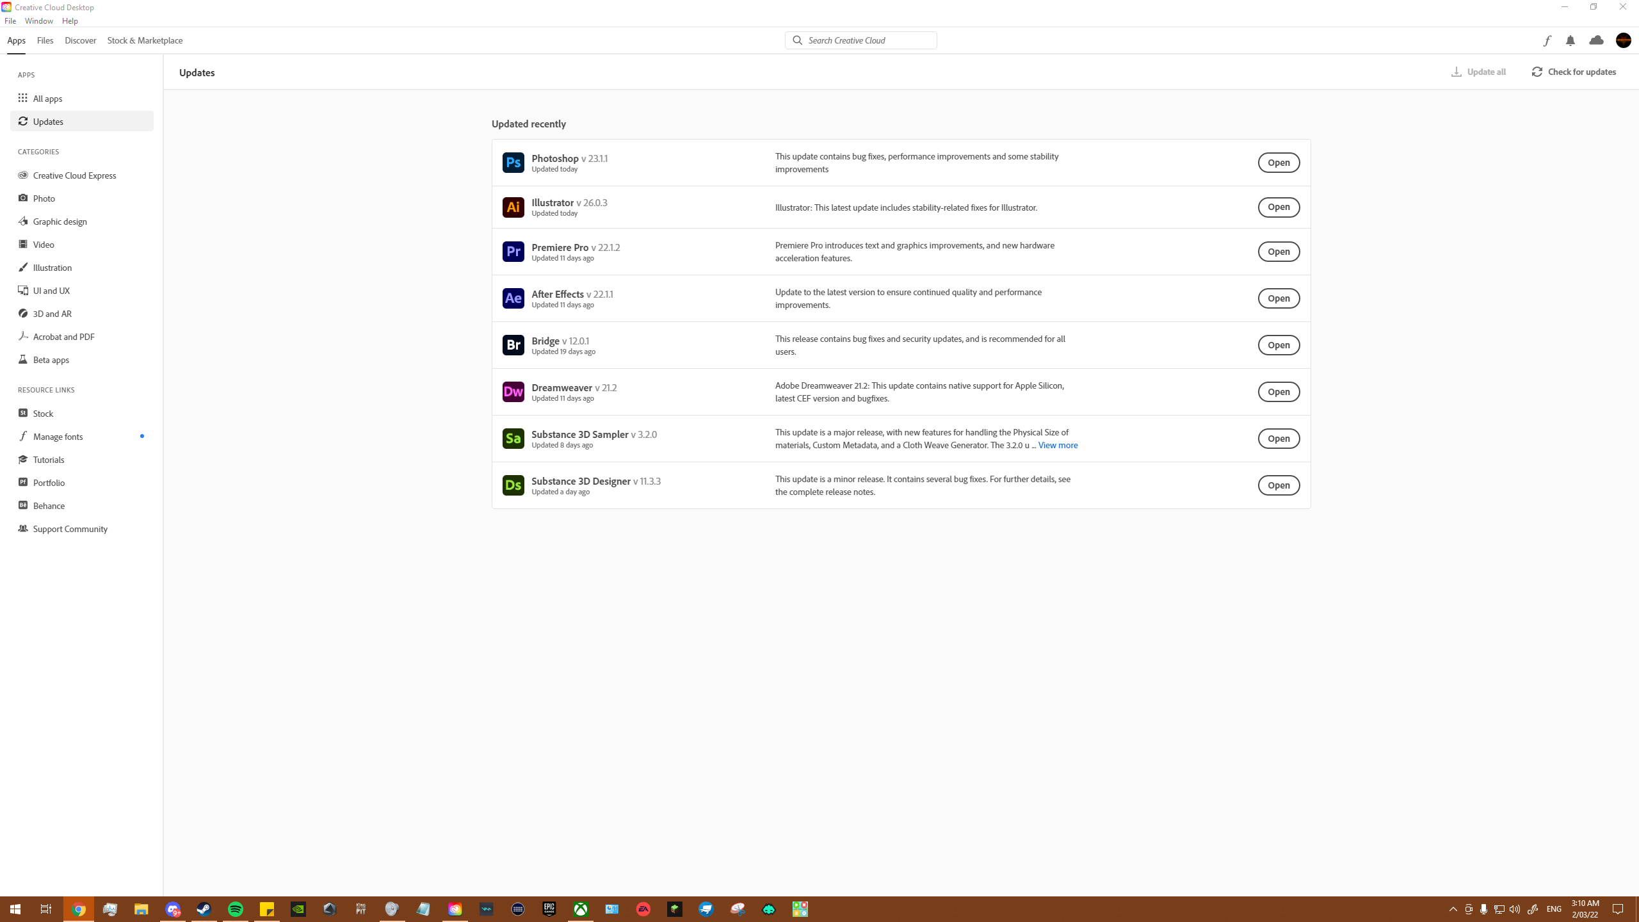Click Open for Dreamweaver
Screen dimensions: 1639x922
click(x=1279, y=392)
